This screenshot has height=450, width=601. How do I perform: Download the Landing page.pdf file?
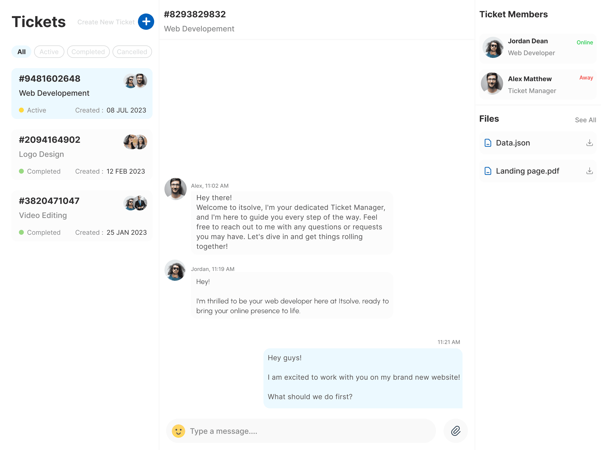[x=589, y=171]
